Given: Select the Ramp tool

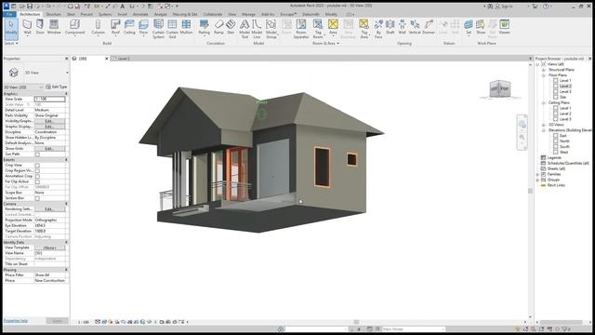Looking at the screenshot, I should point(218,27).
